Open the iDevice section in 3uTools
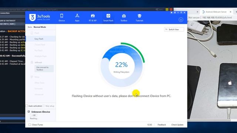Viewport: 237px width, 133px height. click(x=62, y=18)
